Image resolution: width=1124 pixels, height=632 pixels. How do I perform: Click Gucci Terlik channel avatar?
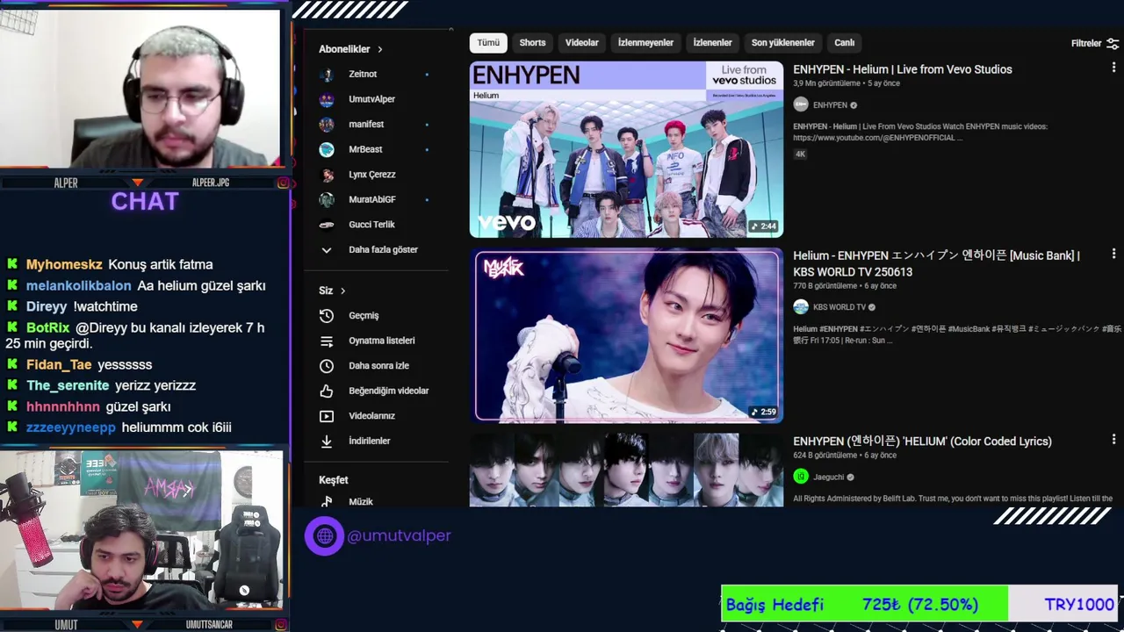point(327,225)
